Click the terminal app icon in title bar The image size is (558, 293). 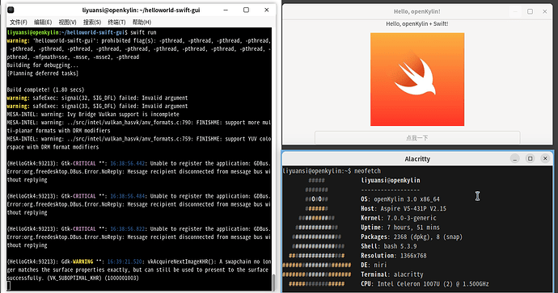(x=11, y=10)
